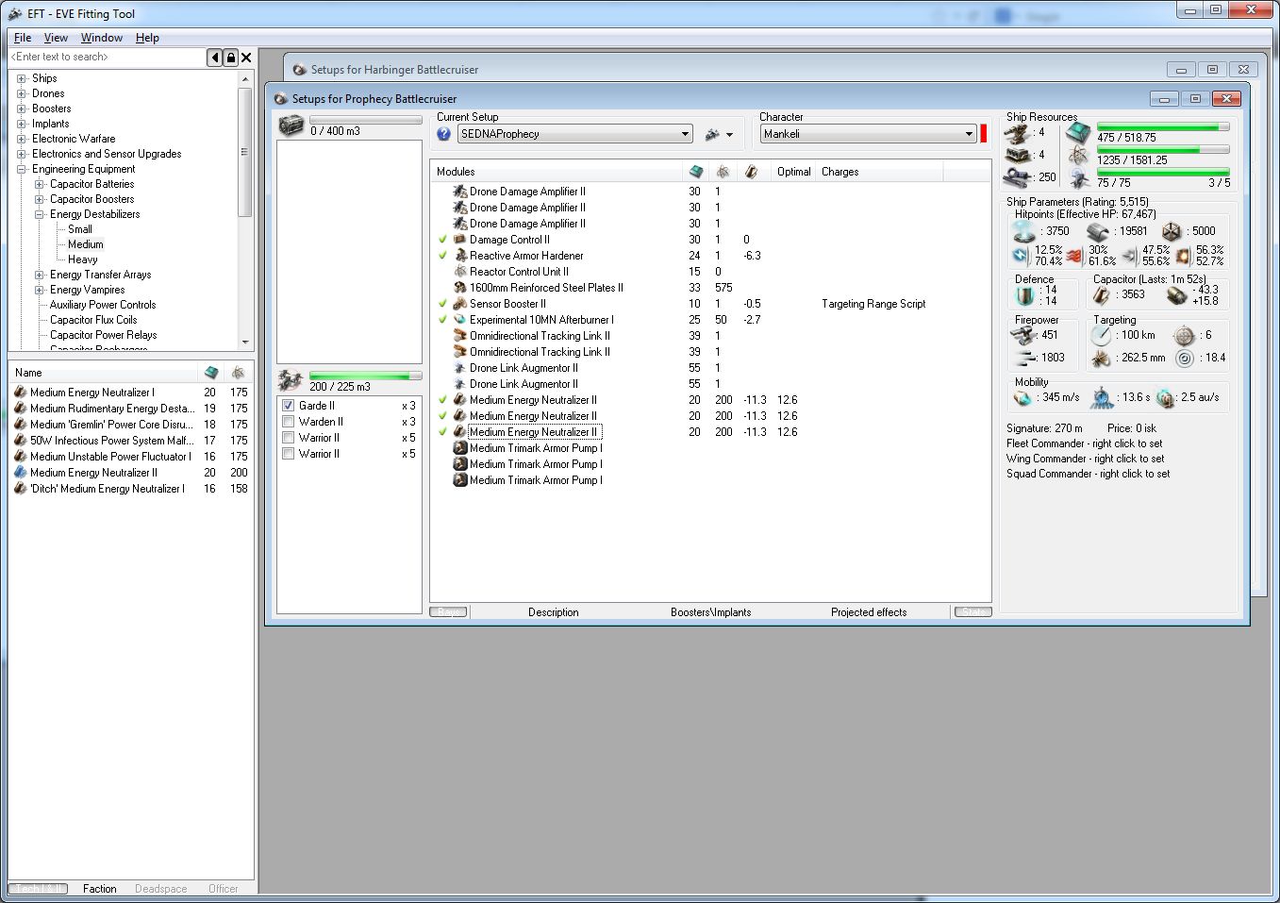Image resolution: width=1280 pixels, height=903 pixels.
Task: Click the drone bay icon beside 200 / 225 m3
Action: point(291,380)
